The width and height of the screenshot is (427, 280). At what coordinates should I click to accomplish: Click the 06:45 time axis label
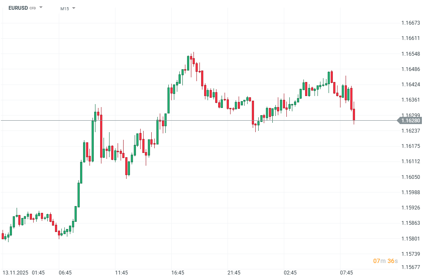(x=65, y=272)
